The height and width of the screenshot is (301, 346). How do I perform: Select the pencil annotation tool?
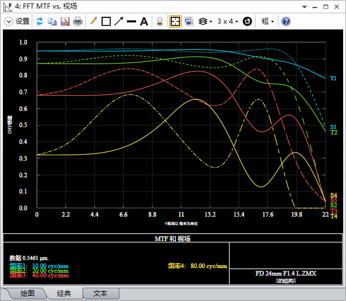(x=94, y=21)
